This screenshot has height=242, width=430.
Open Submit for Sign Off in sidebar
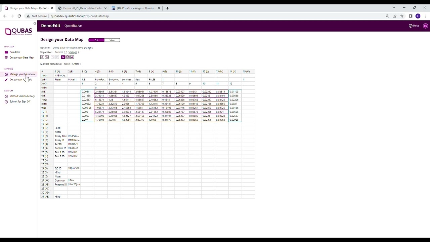(x=20, y=102)
